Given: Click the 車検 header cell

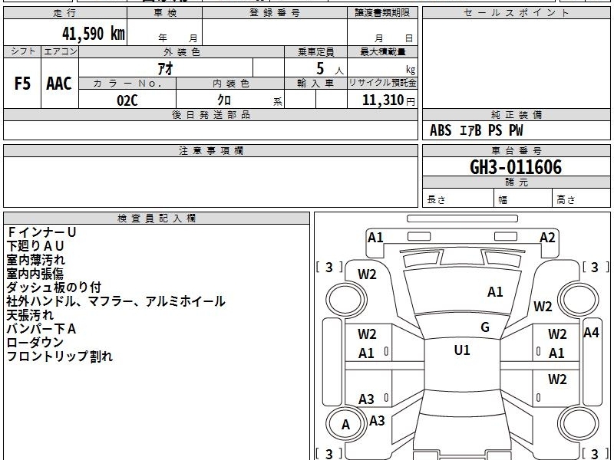Looking at the screenshot, I should coord(165,13).
